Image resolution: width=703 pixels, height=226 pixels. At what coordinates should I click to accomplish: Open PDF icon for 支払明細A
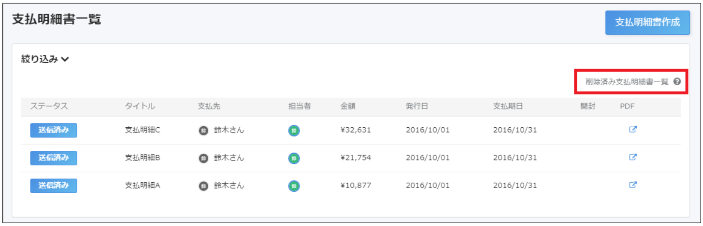point(633,185)
